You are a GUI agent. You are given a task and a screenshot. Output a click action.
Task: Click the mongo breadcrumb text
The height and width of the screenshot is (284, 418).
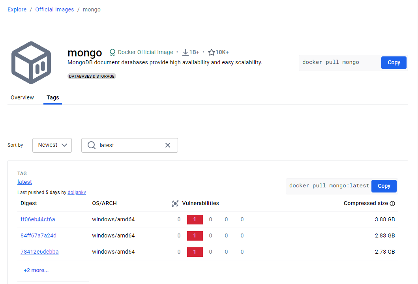(x=92, y=9)
